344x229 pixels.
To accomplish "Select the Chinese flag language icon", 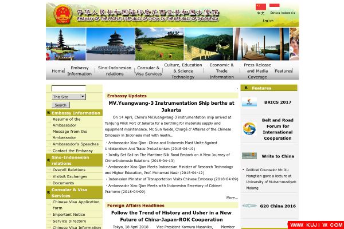I will tap(261, 7).
